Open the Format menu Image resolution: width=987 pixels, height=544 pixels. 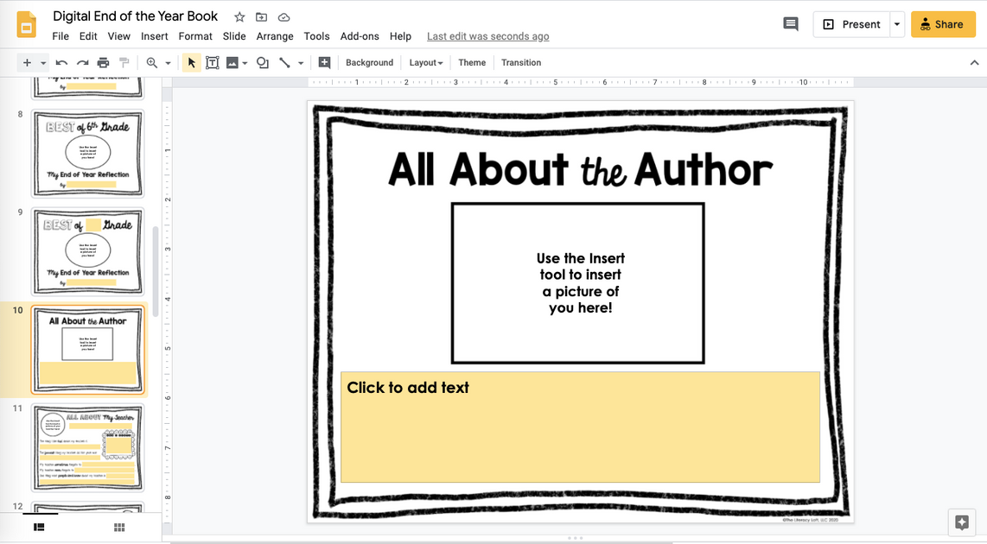pyautogui.click(x=195, y=36)
